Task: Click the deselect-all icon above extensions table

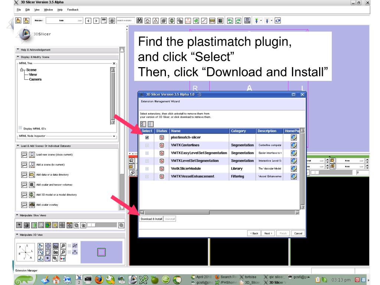Action: tap(151, 124)
